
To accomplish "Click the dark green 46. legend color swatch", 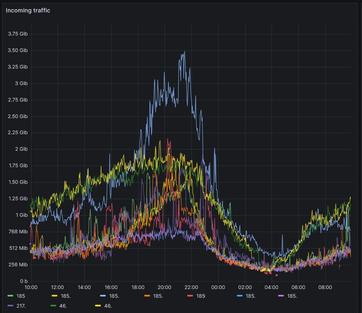I will click(x=53, y=306).
